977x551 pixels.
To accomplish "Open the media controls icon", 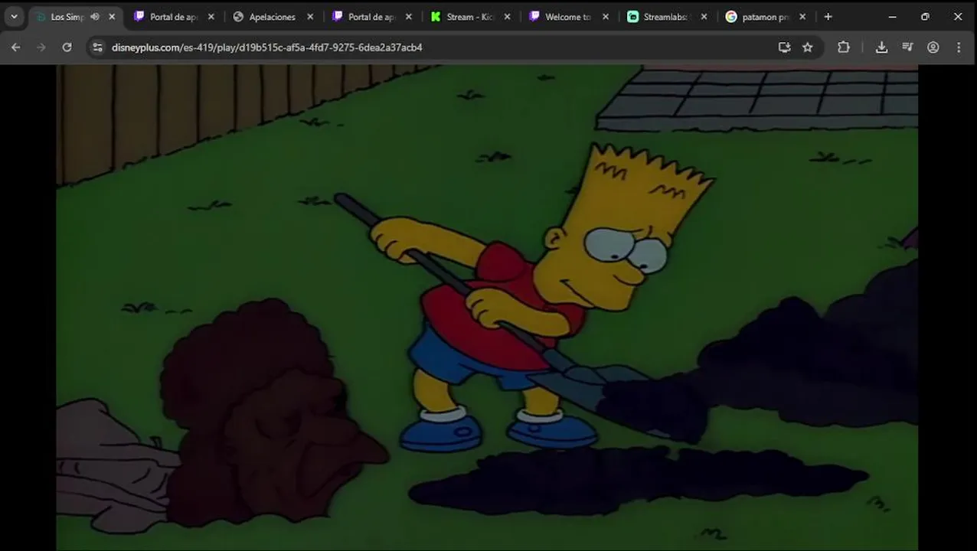I will pyautogui.click(x=907, y=47).
